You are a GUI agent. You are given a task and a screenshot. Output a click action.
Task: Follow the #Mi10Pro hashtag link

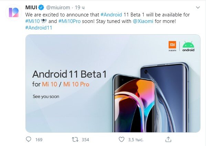(69, 21)
